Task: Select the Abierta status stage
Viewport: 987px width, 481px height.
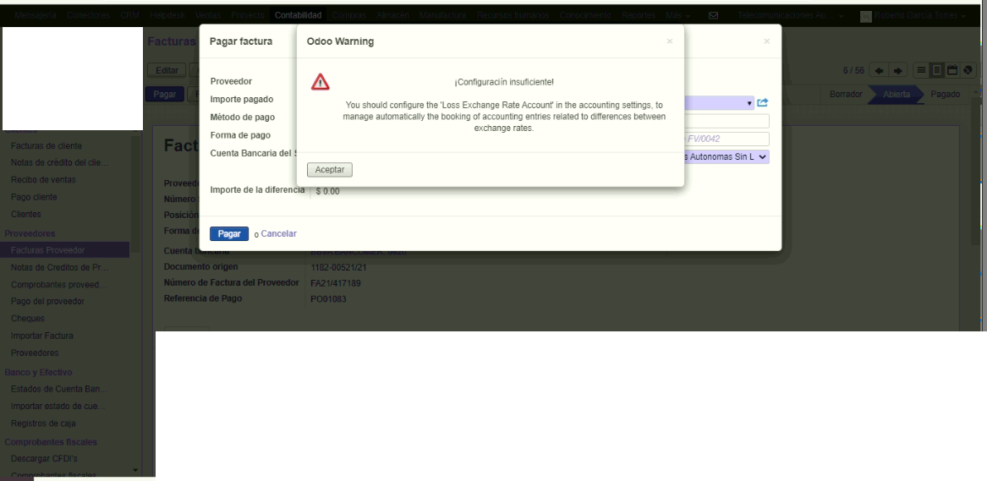Action: coord(897,95)
